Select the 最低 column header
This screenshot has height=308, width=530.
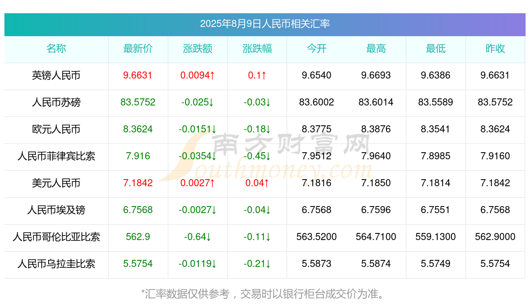click(x=435, y=49)
